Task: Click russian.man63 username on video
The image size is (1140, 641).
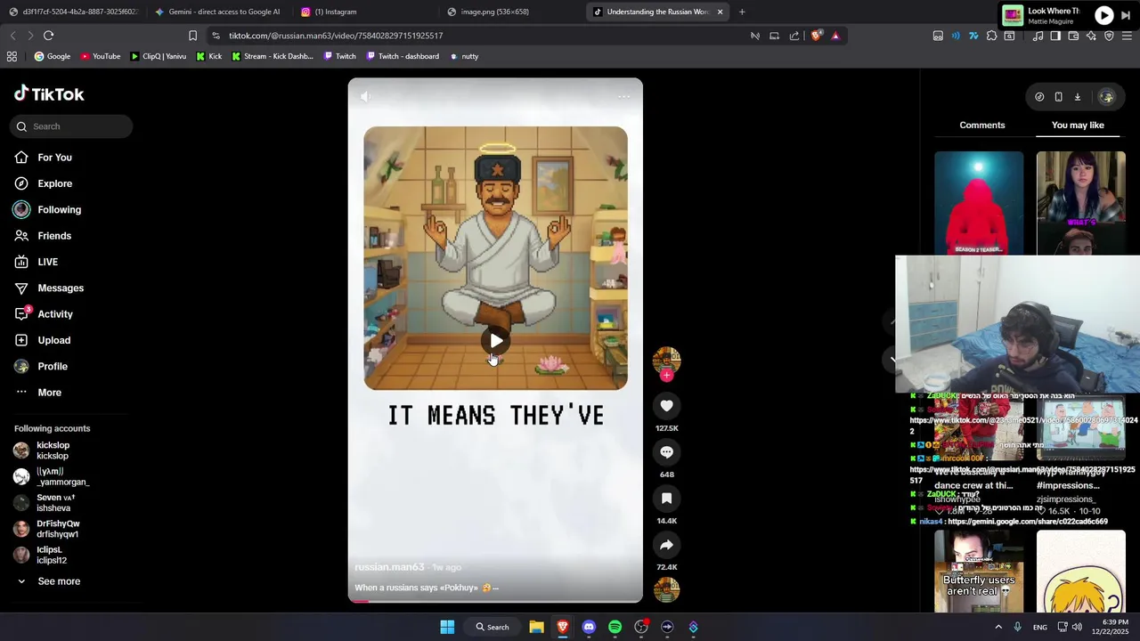Action: point(389,567)
